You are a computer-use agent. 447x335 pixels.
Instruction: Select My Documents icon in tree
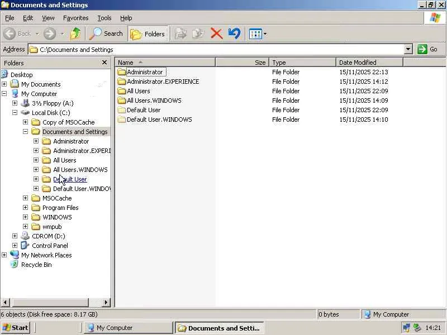point(15,84)
